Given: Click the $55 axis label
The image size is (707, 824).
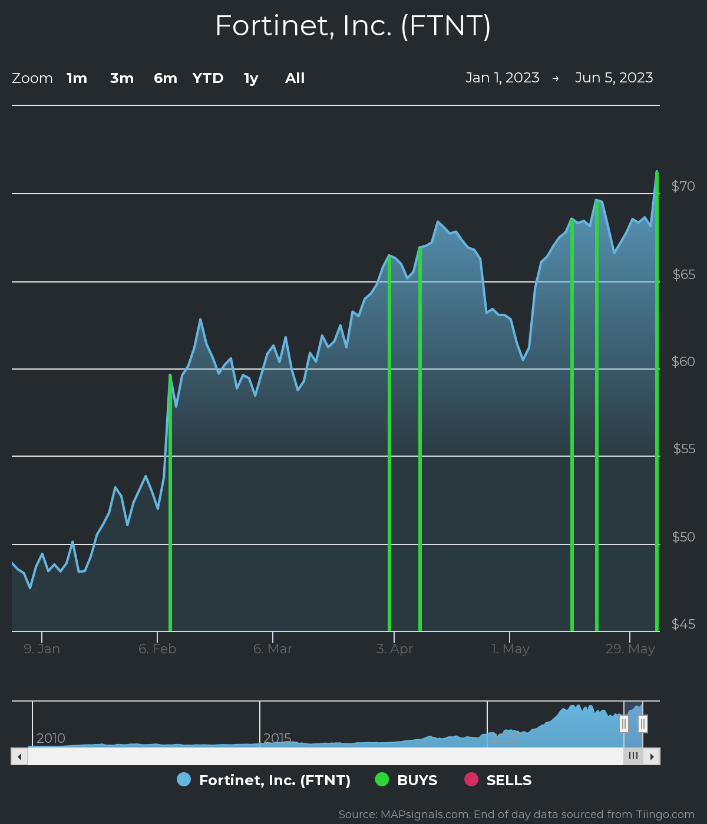Looking at the screenshot, I should [x=684, y=448].
